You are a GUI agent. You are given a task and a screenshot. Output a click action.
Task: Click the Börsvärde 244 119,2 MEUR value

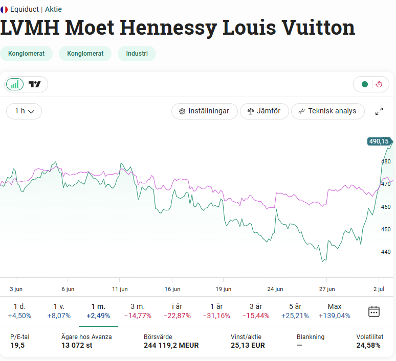coord(171,345)
